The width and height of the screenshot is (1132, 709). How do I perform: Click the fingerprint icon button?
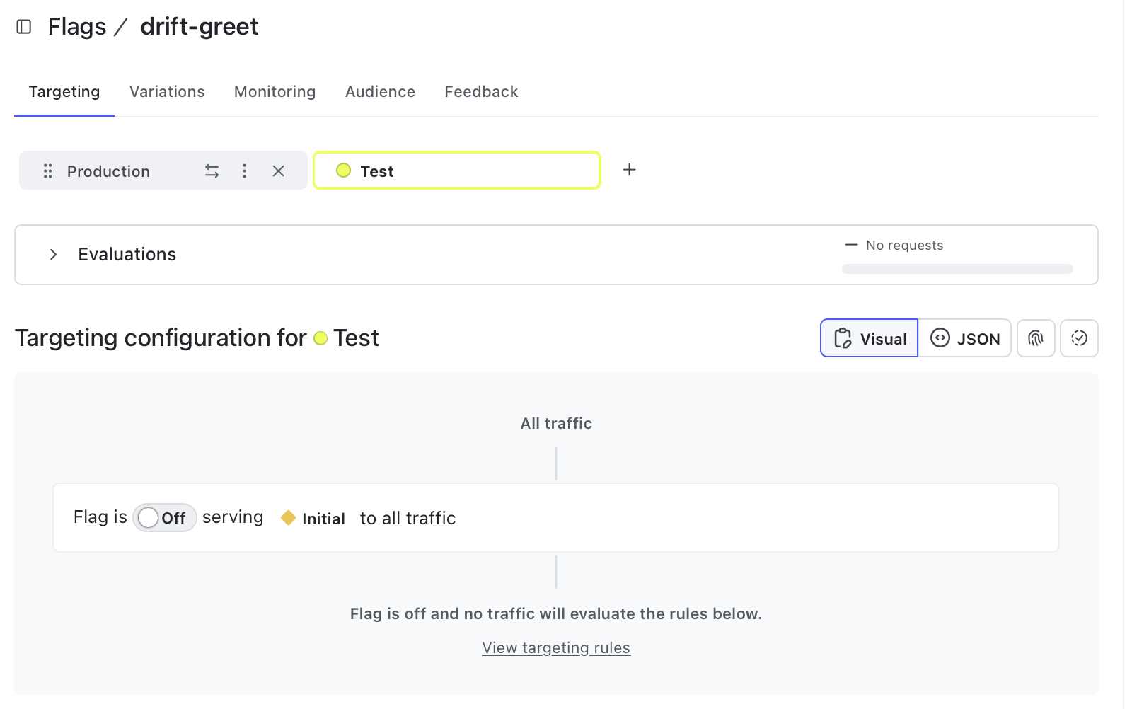tap(1036, 338)
